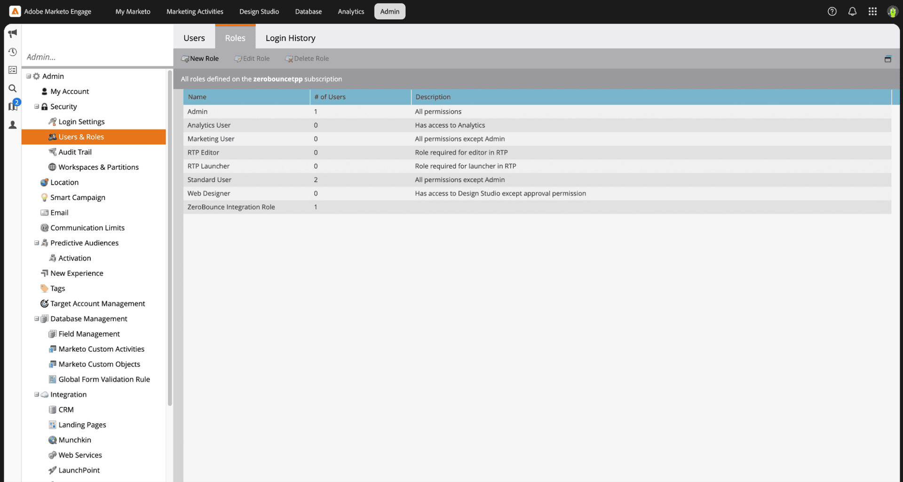Screen dimensions: 903x482
Task: Collapse the Security tree node
Action: coord(36,107)
